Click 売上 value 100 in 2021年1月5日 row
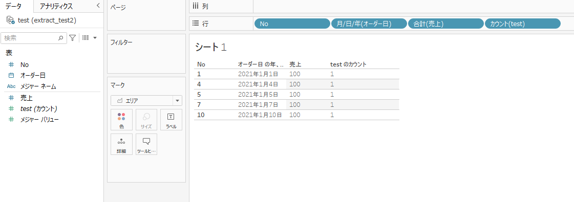Viewport: 574px width, 202px height. 295,95
